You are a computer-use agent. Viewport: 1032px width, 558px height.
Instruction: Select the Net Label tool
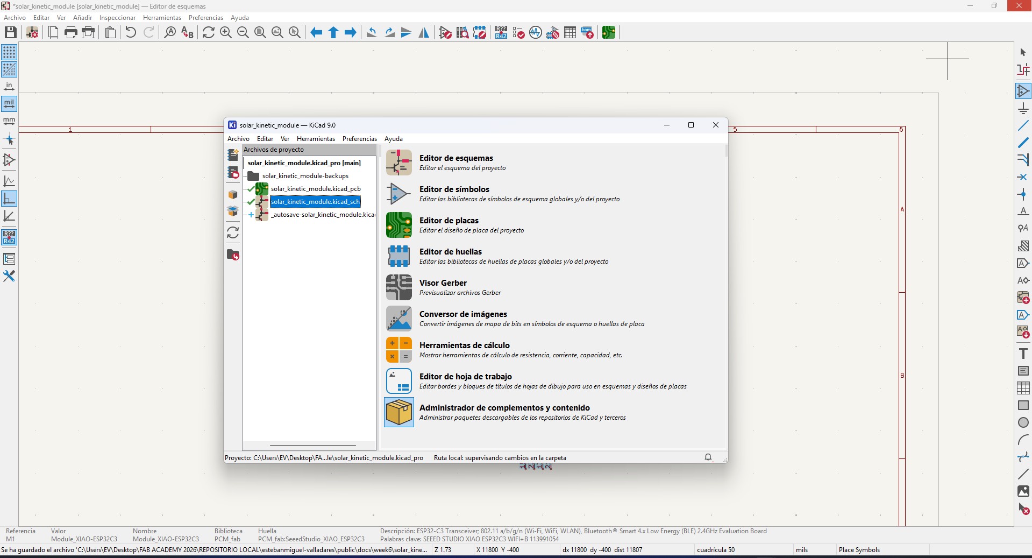pos(1023,211)
